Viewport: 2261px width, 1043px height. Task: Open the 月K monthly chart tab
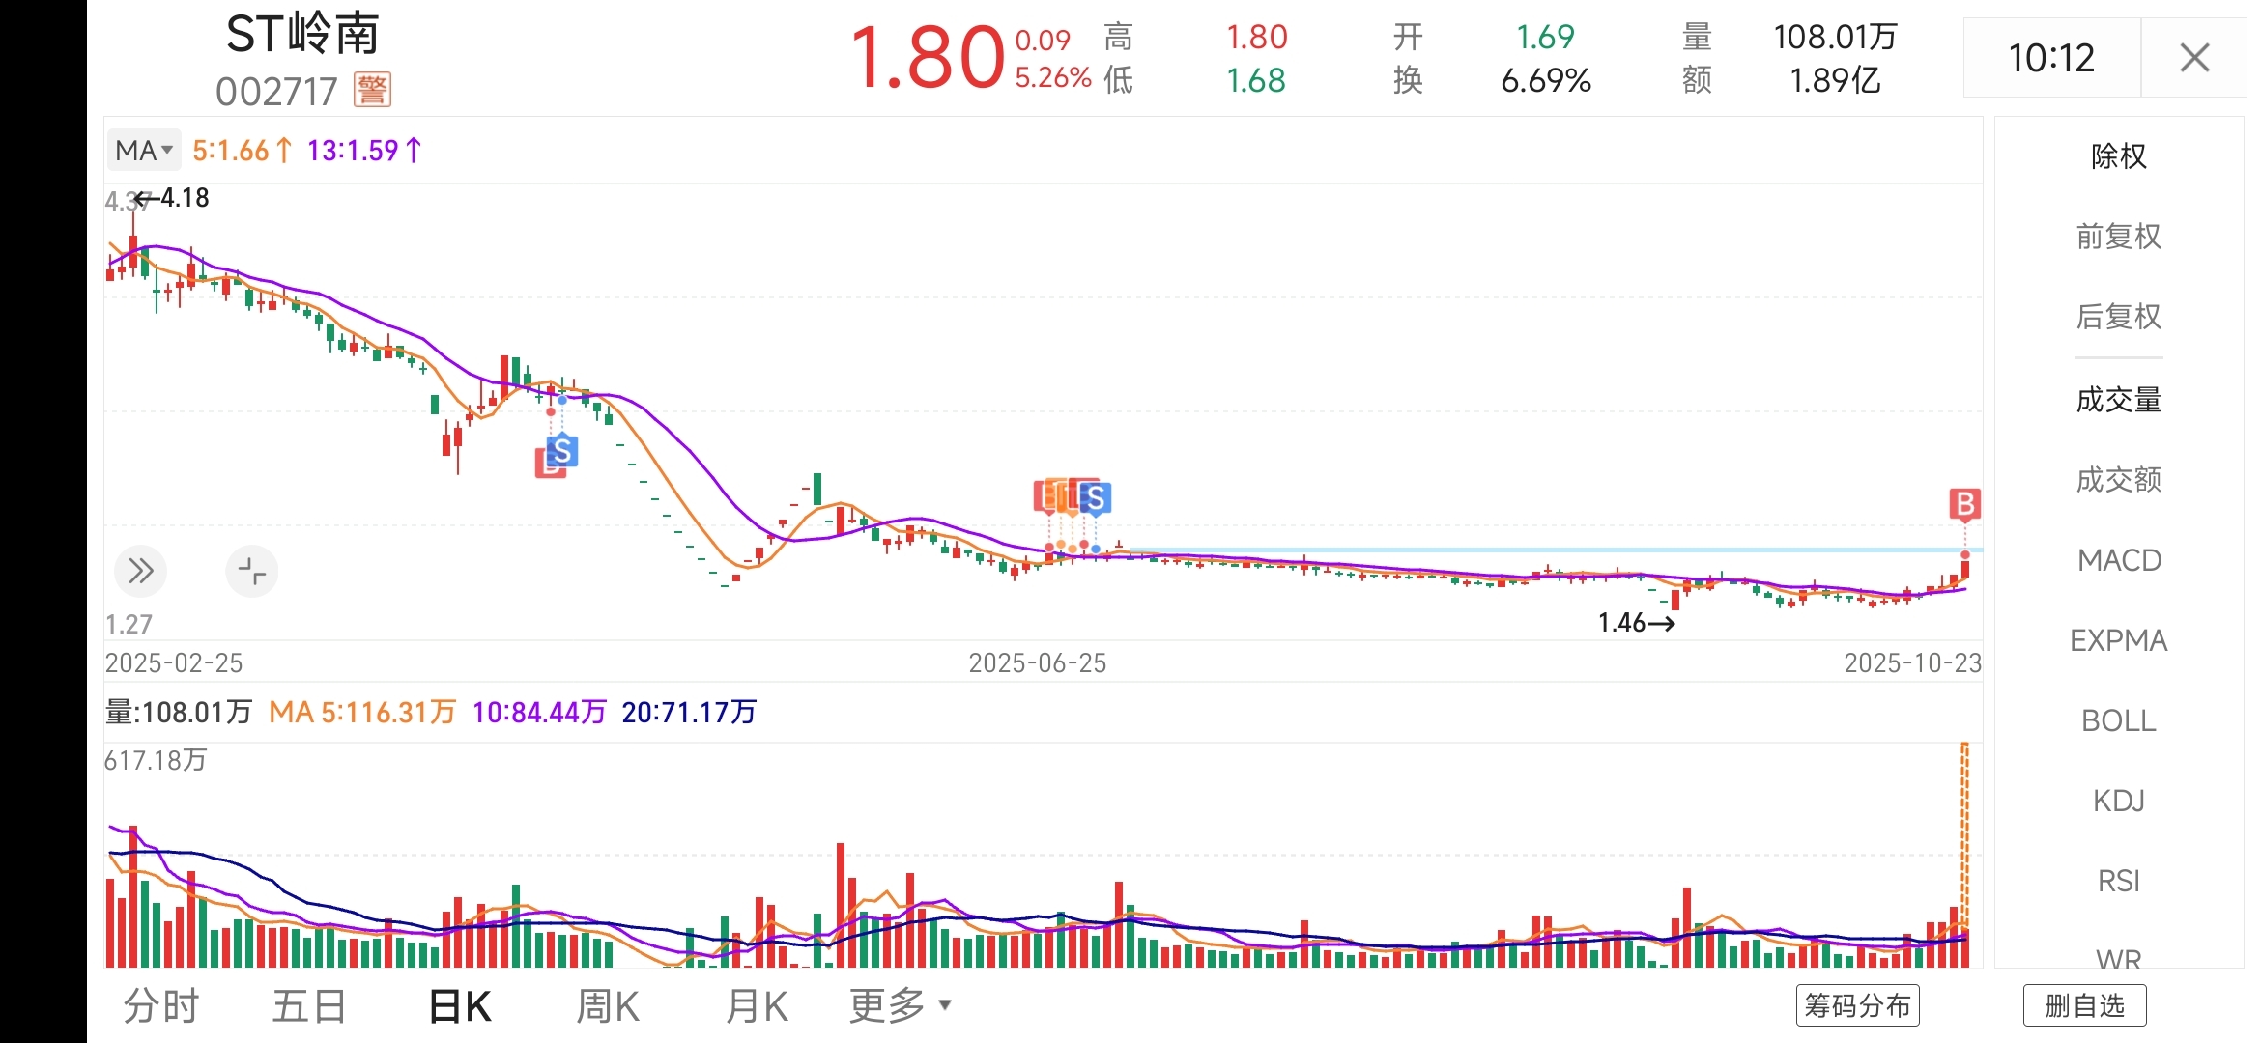click(757, 1005)
